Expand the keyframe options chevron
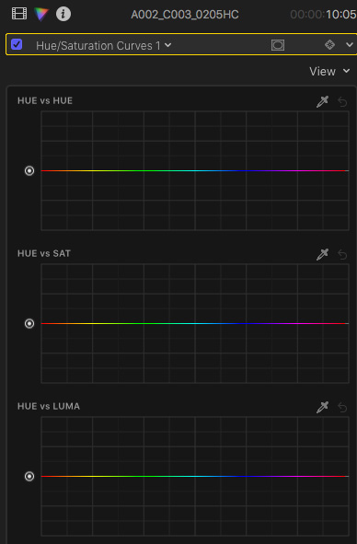 [x=349, y=45]
